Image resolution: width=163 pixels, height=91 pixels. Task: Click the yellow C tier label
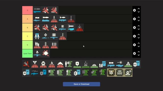(x=28, y=36)
